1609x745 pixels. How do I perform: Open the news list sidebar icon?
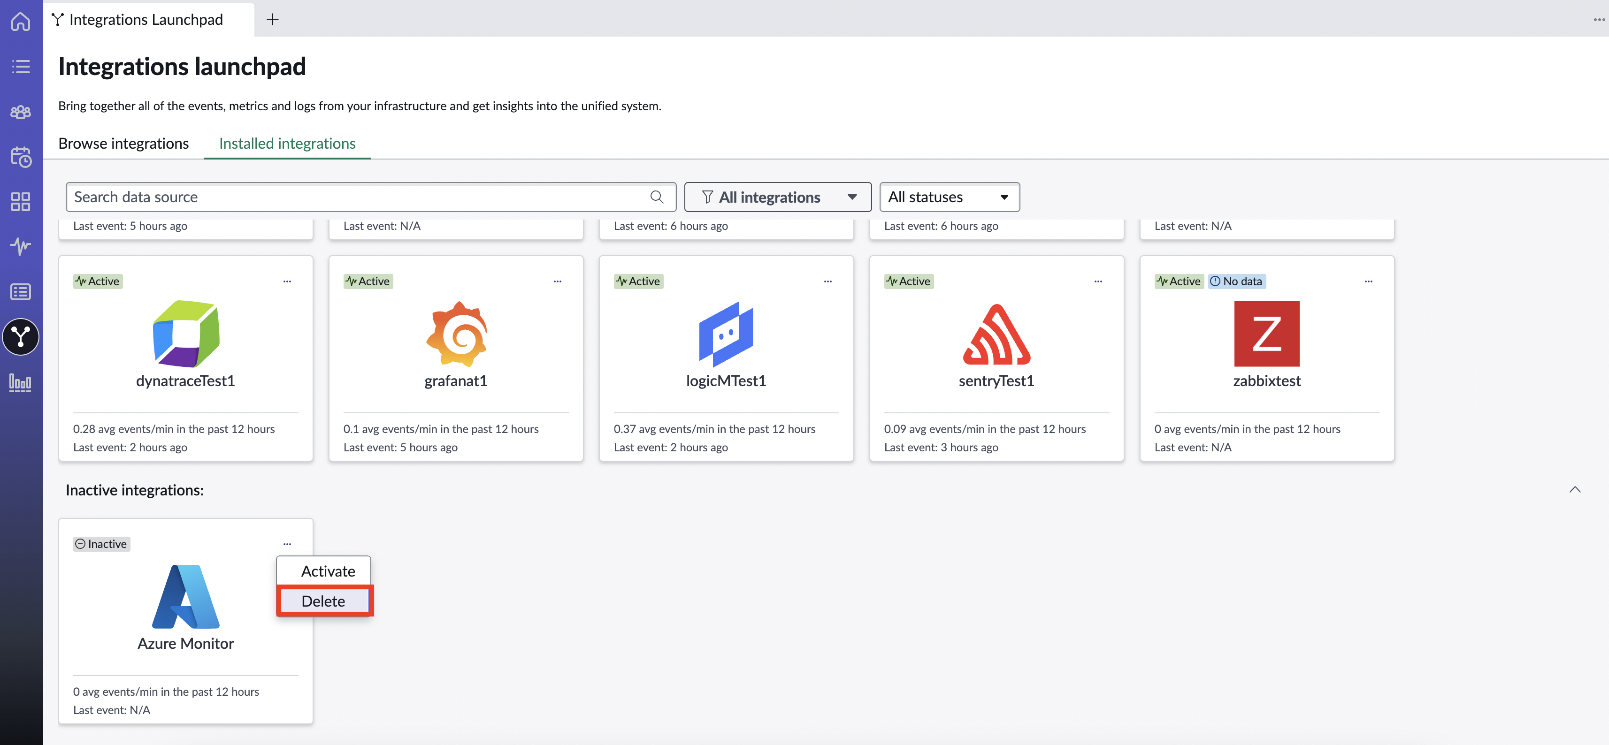(21, 292)
